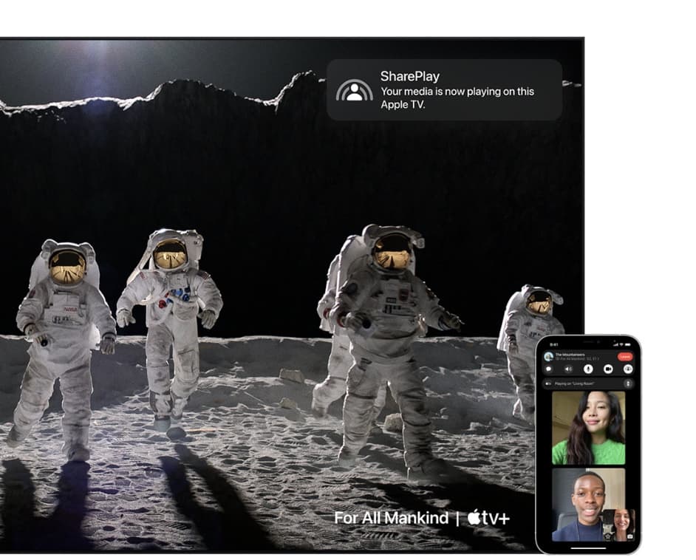The height and width of the screenshot is (560, 696).
Task: Select the video tile of woman in green
Action: tap(588, 428)
